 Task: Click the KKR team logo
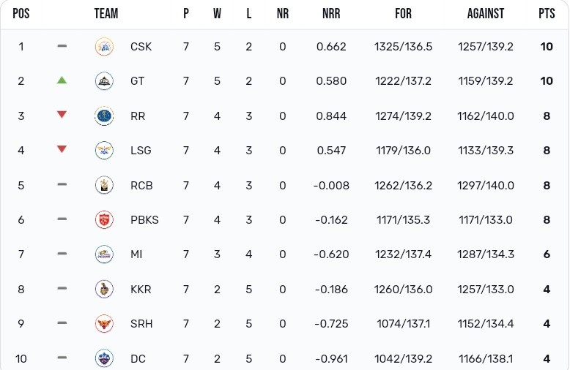pyautogui.click(x=104, y=289)
